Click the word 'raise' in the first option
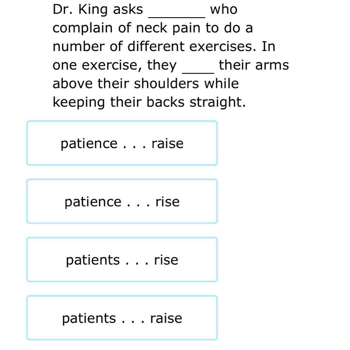This screenshot has height=350, width=350. [x=168, y=143]
